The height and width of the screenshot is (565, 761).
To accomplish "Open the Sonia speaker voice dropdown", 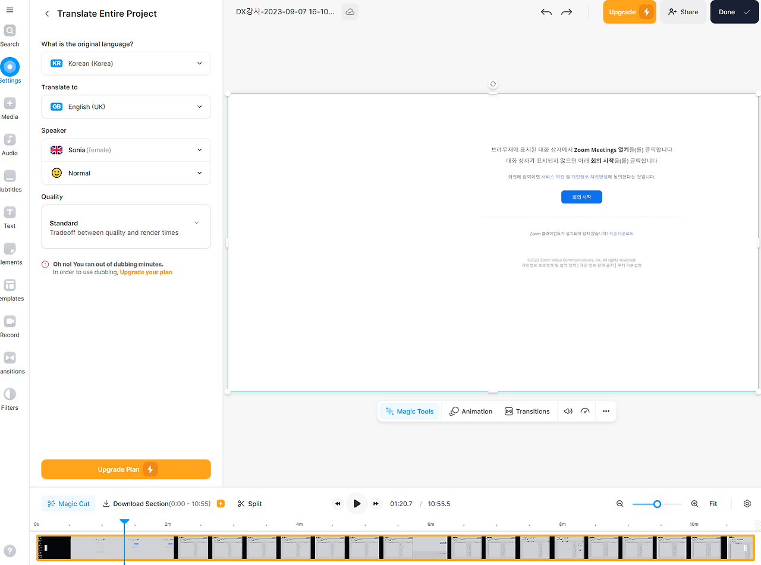I will click(x=126, y=150).
